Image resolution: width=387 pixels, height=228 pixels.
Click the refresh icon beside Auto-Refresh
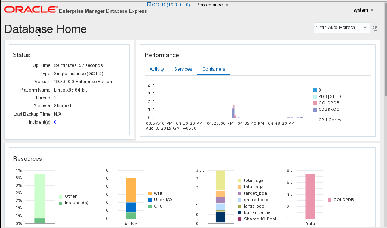coord(375,28)
